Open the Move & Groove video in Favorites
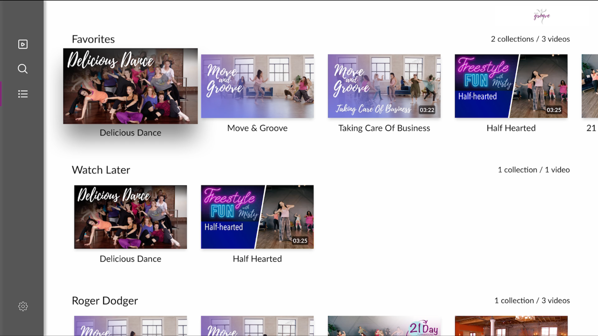Image resolution: width=598 pixels, height=336 pixels. pyautogui.click(x=257, y=86)
